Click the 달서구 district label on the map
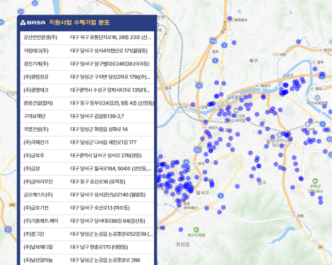This screenshot has width=332, height=265. [203, 193]
